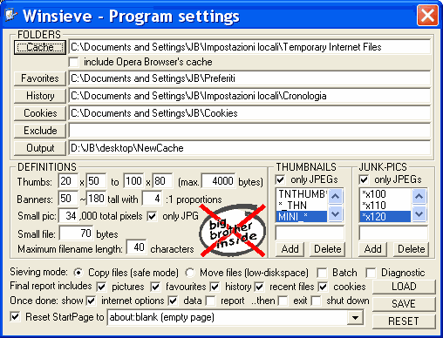Click the Cache folder button
The width and height of the screenshot is (443, 338).
(40, 47)
